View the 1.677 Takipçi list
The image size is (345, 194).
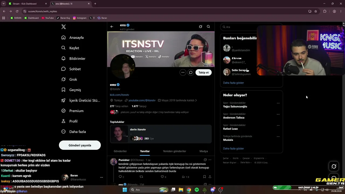tap(139, 106)
